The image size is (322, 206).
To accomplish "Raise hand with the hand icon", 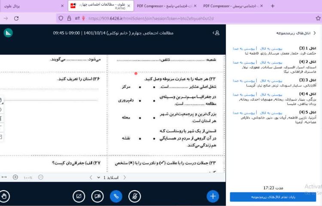I will (4, 197).
